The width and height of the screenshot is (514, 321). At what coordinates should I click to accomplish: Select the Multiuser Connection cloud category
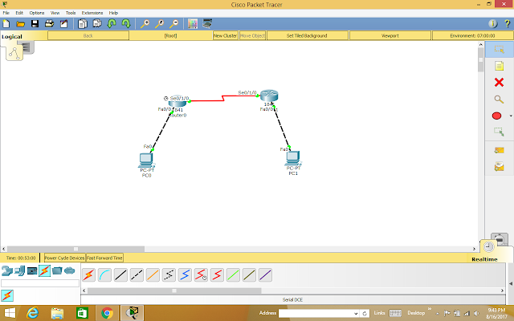[70, 271]
